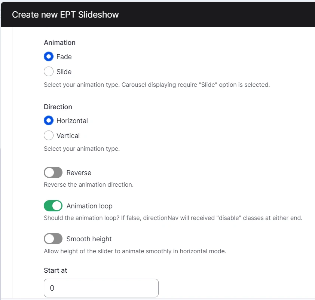Viewport: 315px width, 300px height.
Task: Click the "Start at" field label
Action: tap(55, 270)
